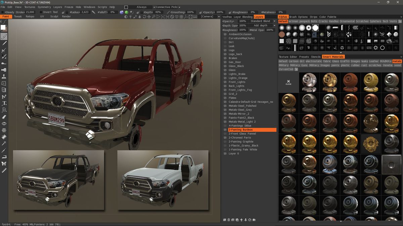The width and height of the screenshot is (403, 226).
Task: Click the add-layer icon below the layers list
Action: pos(225,220)
